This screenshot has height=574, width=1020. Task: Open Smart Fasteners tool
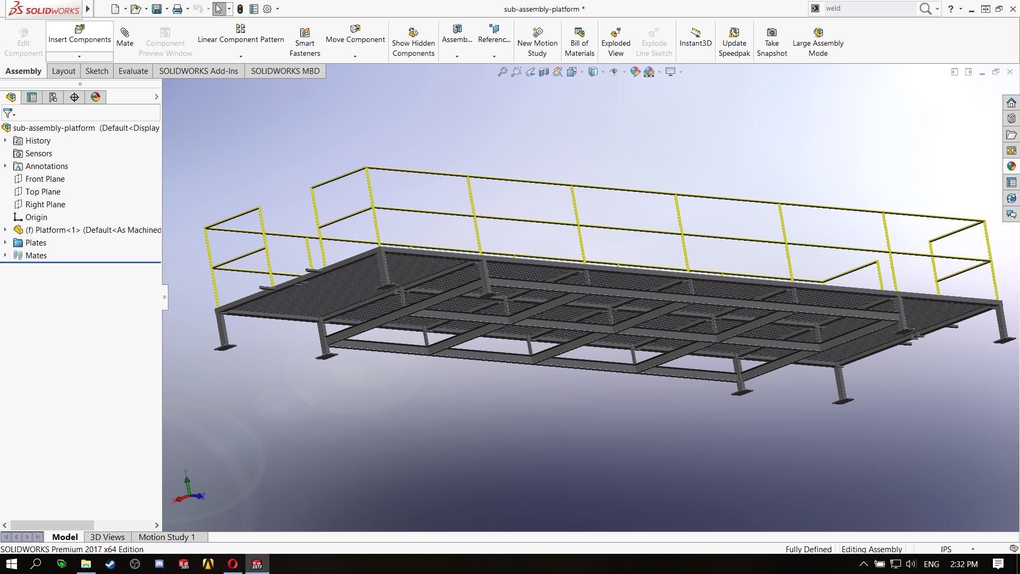(304, 43)
